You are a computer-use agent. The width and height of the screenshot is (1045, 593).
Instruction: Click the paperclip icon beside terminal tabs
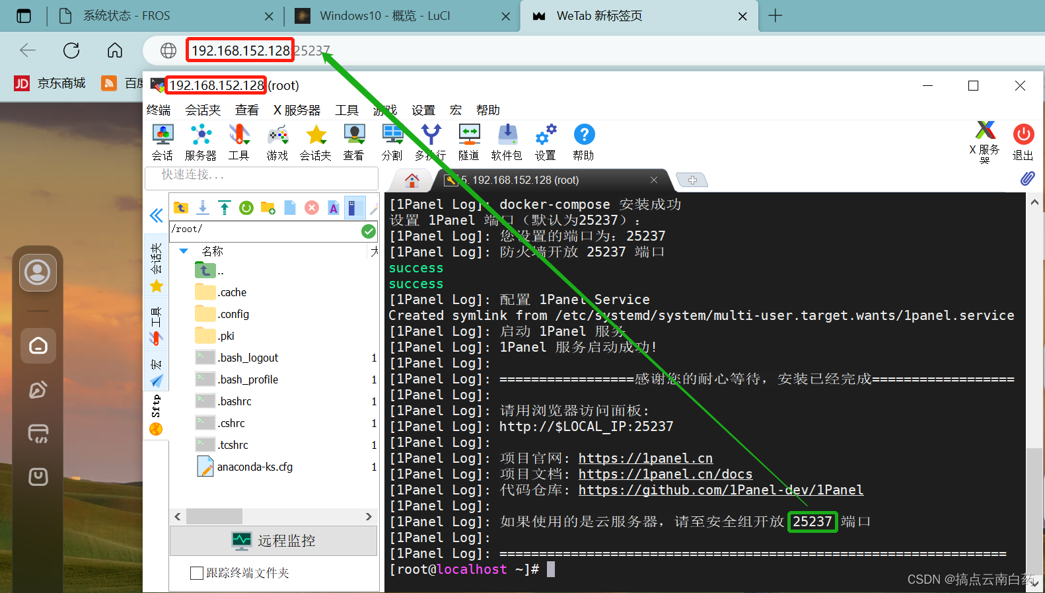[x=1028, y=178]
